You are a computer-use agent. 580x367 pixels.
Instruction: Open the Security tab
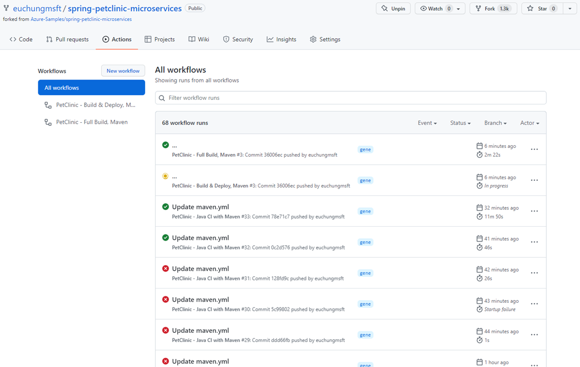coord(238,39)
